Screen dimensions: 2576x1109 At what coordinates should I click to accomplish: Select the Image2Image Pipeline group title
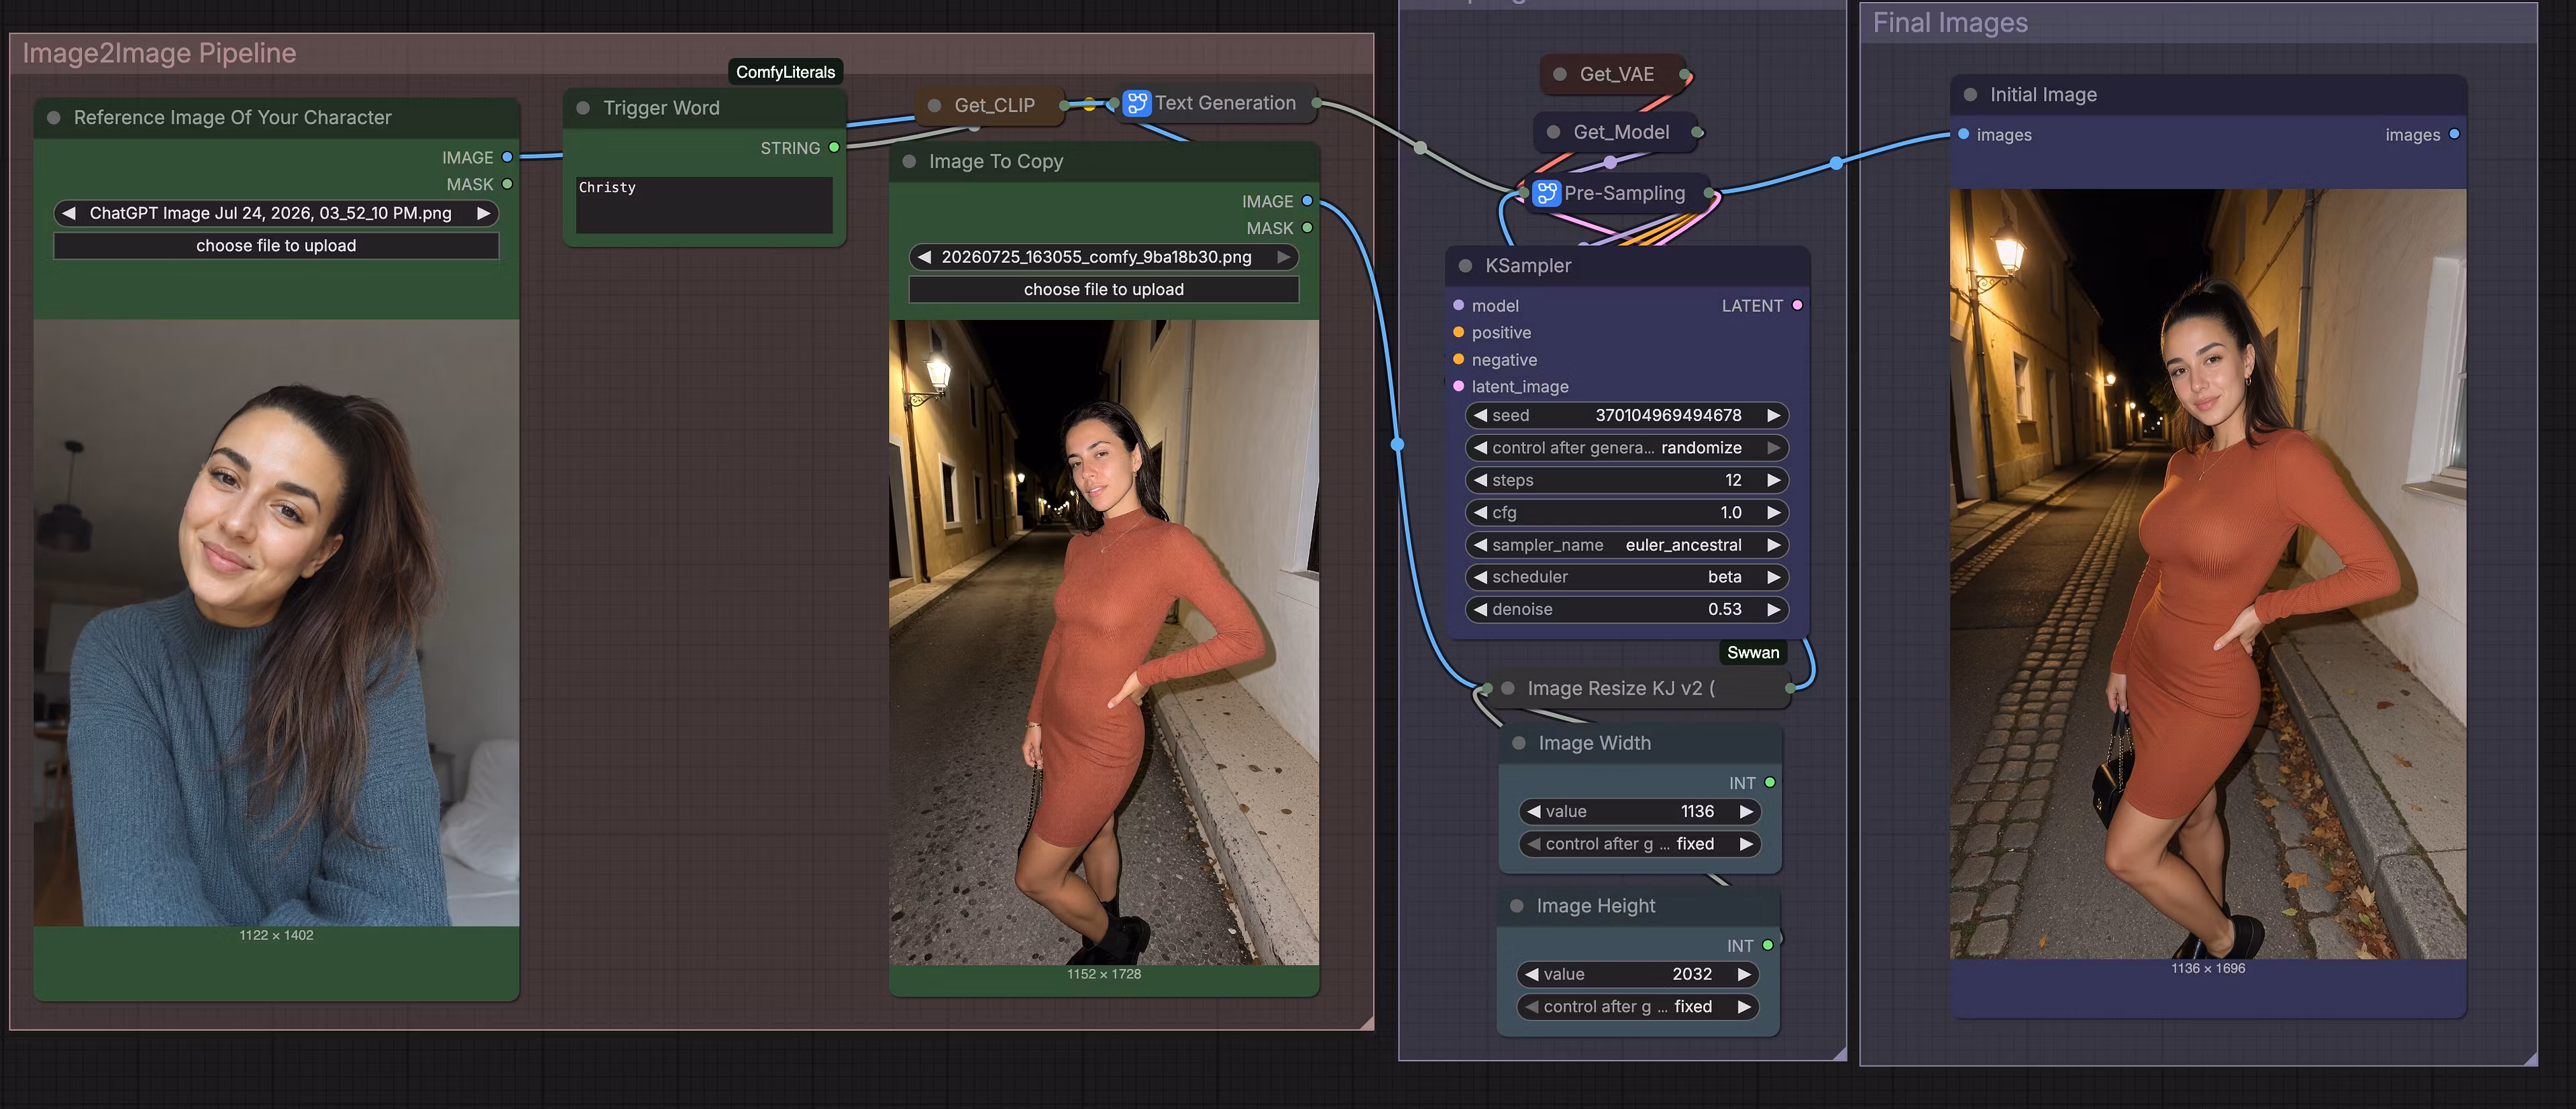coord(159,53)
